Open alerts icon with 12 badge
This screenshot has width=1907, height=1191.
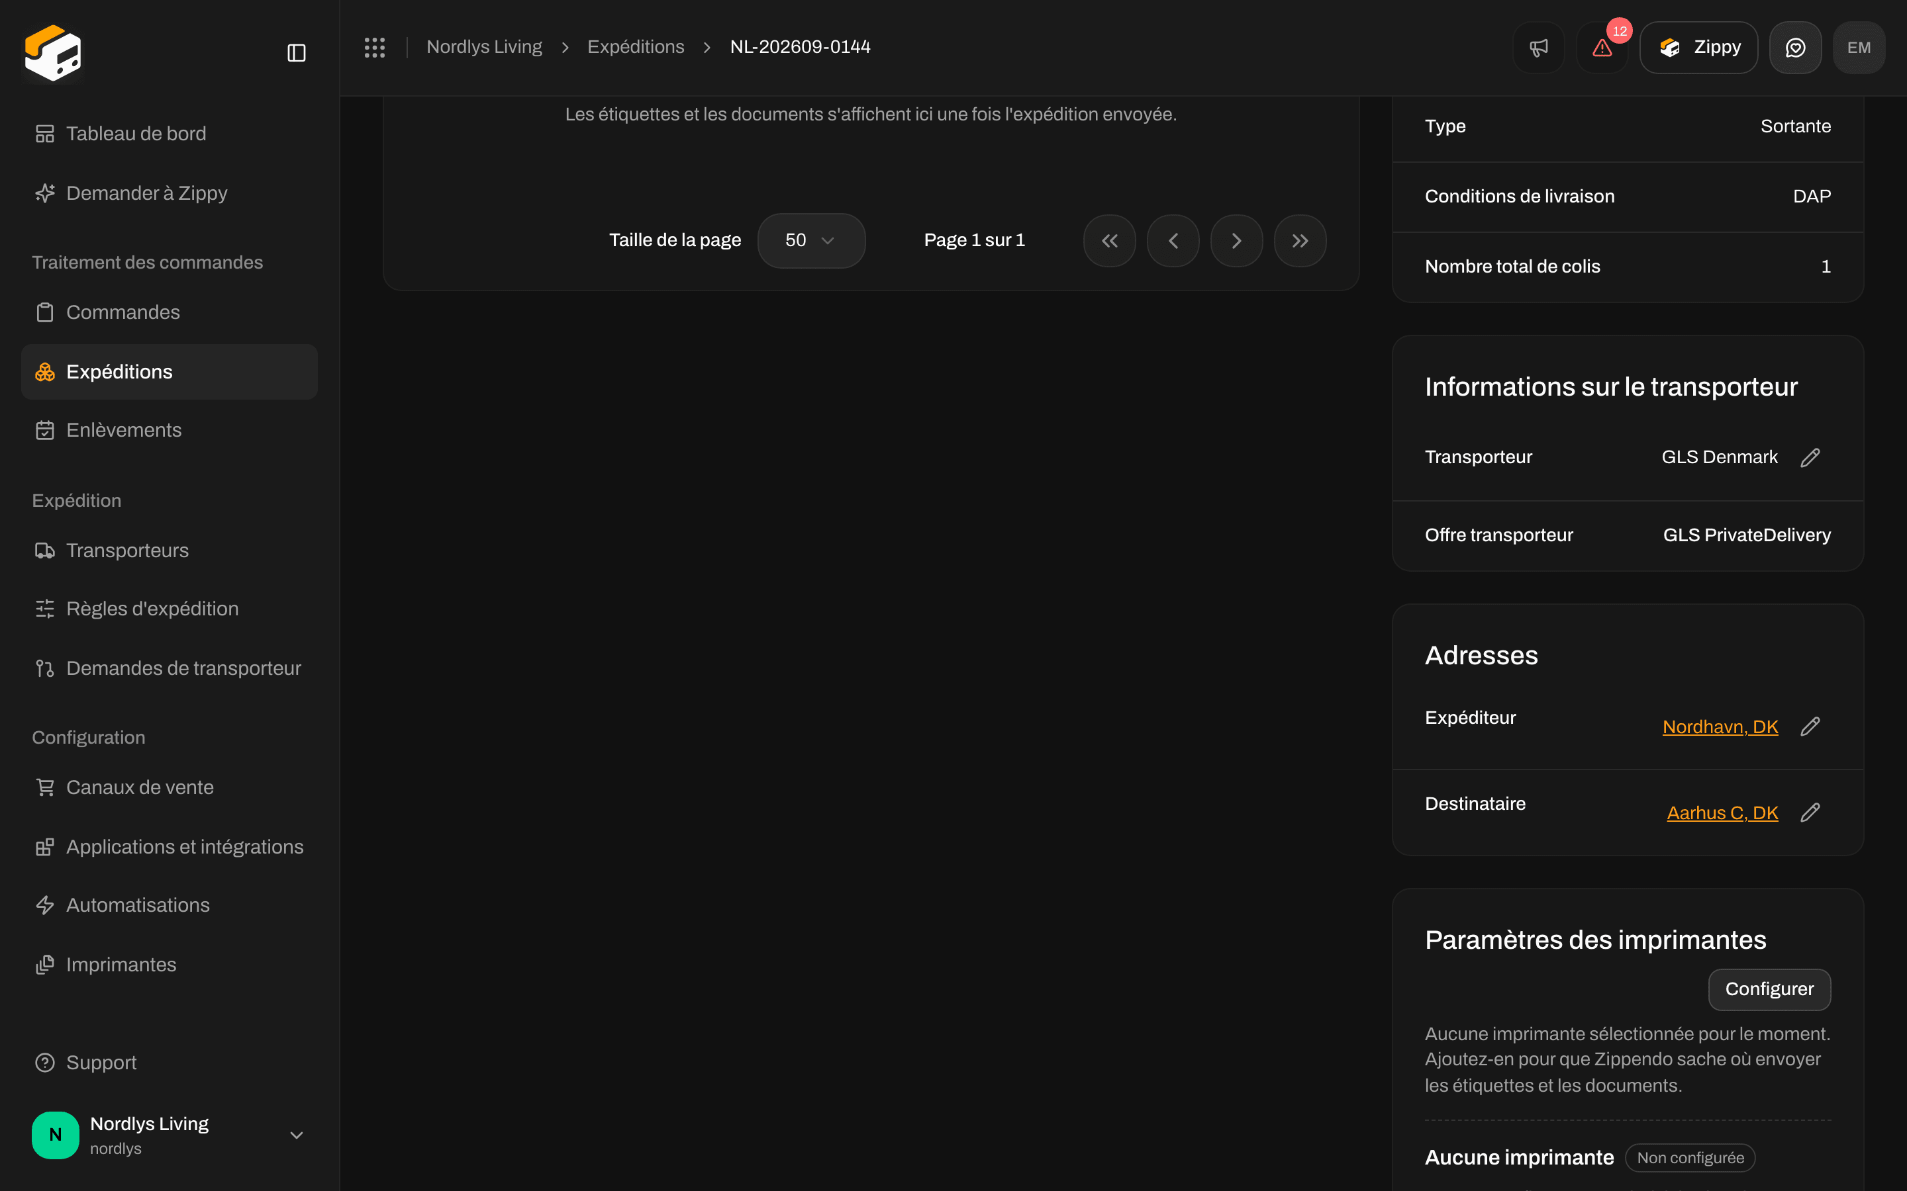pyautogui.click(x=1602, y=47)
